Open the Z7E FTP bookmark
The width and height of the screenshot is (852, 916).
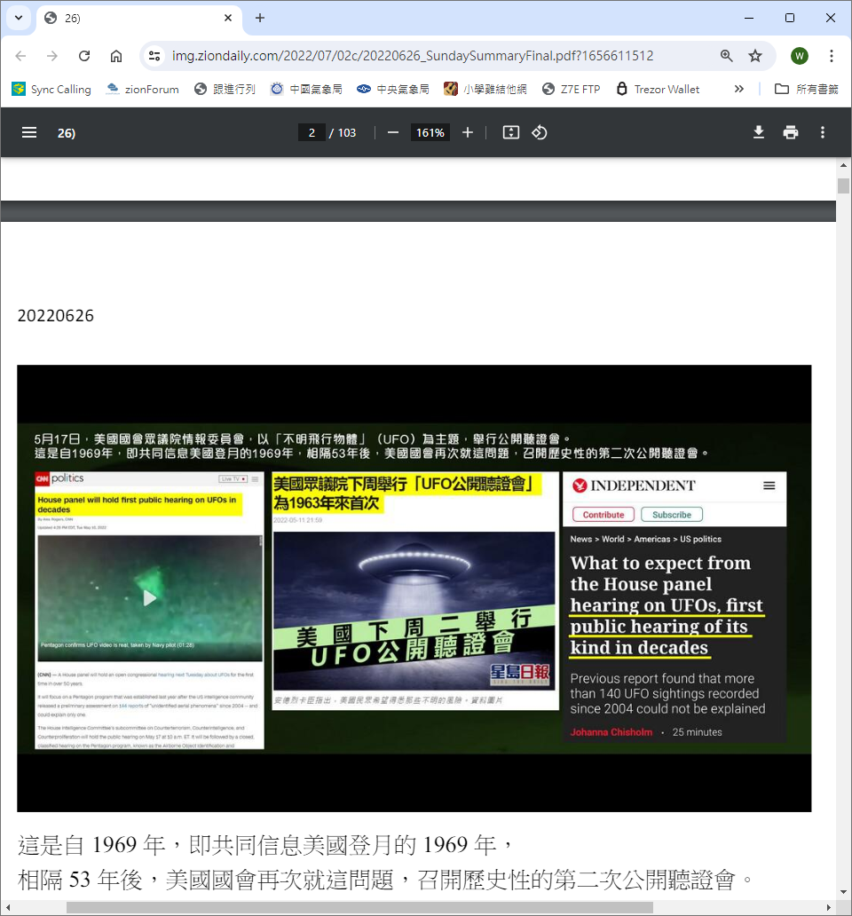[572, 89]
